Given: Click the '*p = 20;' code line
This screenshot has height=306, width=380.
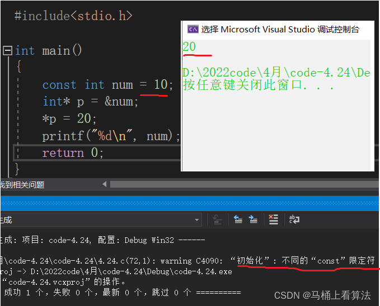Looking at the screenshot, I should [69, 119].
